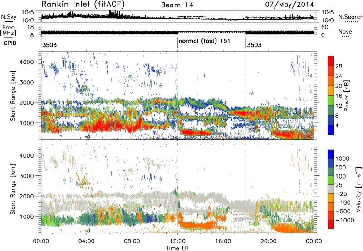Image resolution: width=363 pixels, height=251 pixels.
Task: Click the 'N.Sky' legend label
Action: 9,17
